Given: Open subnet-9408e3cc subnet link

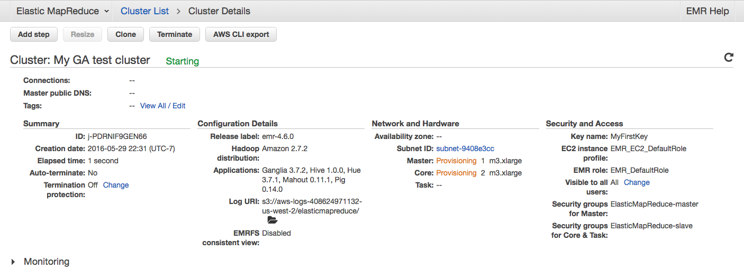Looking at the screenshot, I should (465, 149).
